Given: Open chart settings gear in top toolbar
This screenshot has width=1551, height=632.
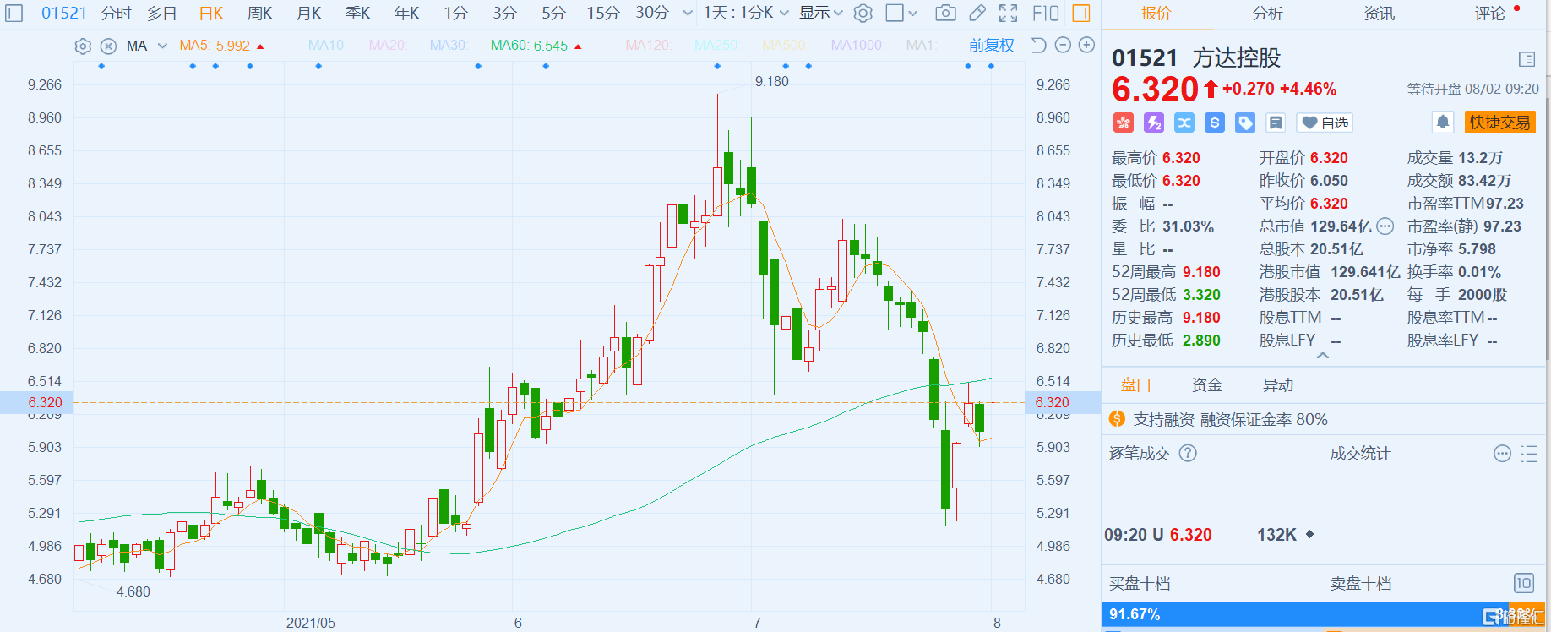Looking at the screenshot, I should click(863, 13).
